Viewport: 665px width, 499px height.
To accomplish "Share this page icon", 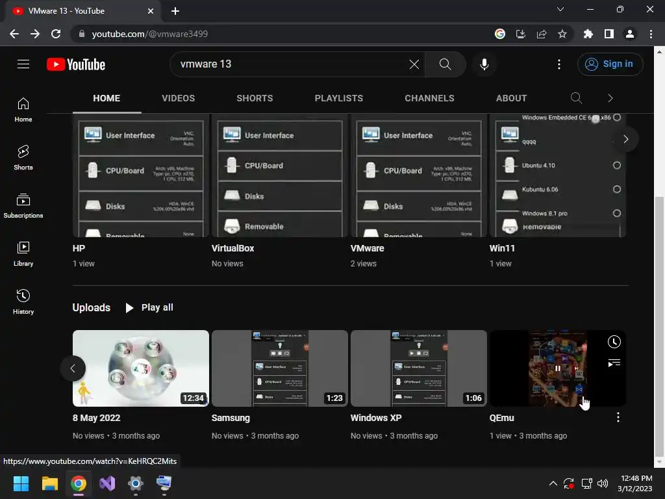I will click(x=542, y=34).
